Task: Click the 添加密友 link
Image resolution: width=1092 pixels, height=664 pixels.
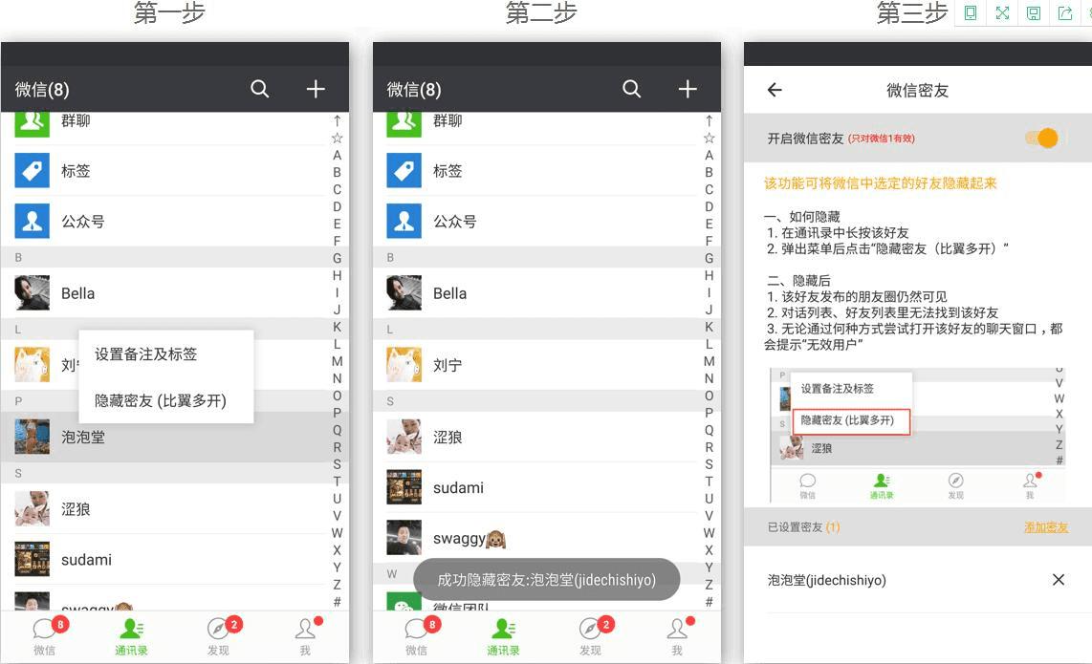Action: click(1046, 526)
